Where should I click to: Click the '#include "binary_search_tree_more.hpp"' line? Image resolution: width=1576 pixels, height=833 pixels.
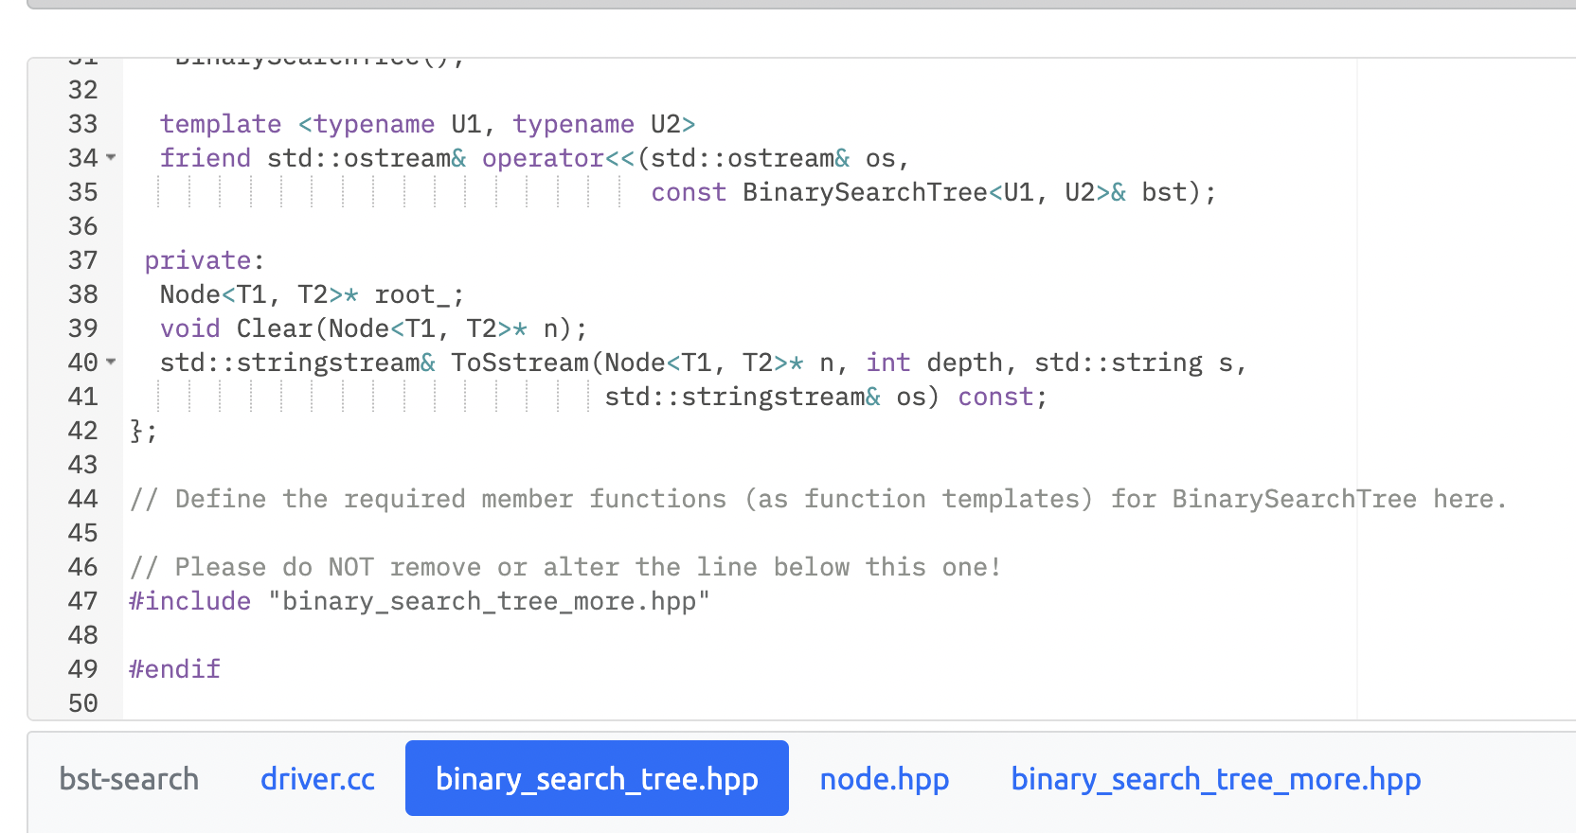pyautogui.click(x=420, y=601)
